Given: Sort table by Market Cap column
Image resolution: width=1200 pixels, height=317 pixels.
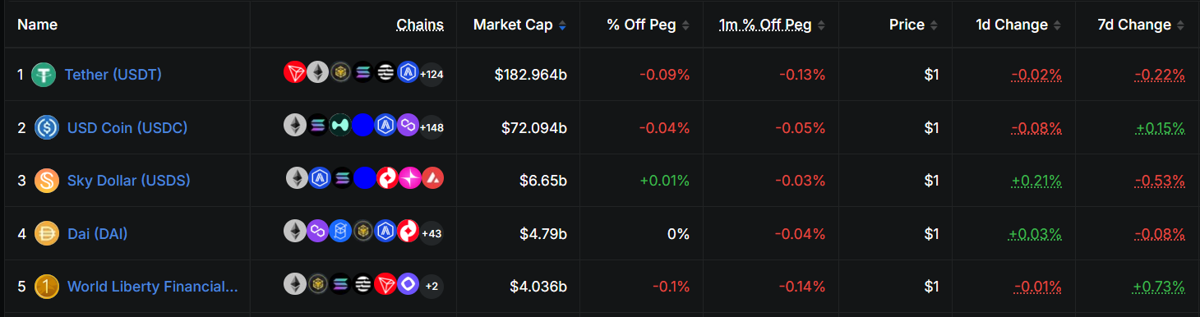Looking at the screenshot, I should pyautogui.click(x=519, y=25).
